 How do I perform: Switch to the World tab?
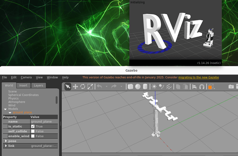(9, 85)
